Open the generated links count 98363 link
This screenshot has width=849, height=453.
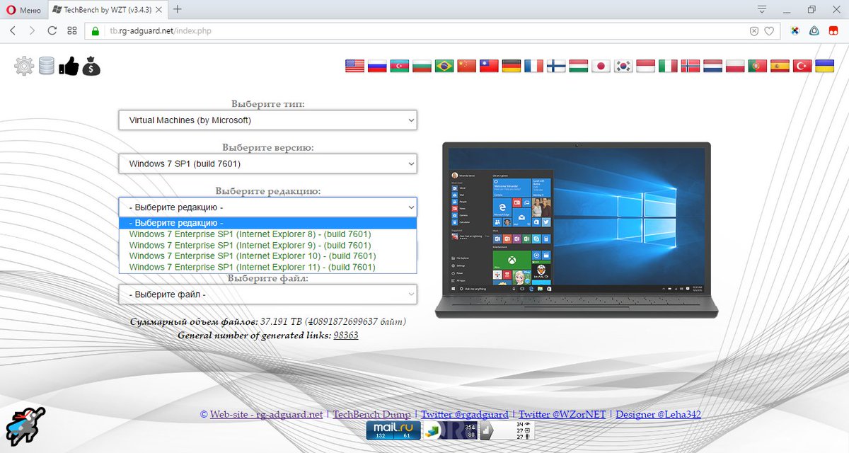346,335
